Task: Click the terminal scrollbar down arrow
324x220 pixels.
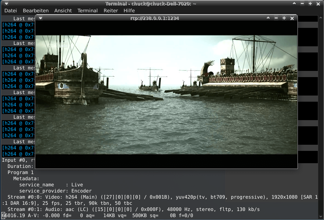Action: [321, 216]
